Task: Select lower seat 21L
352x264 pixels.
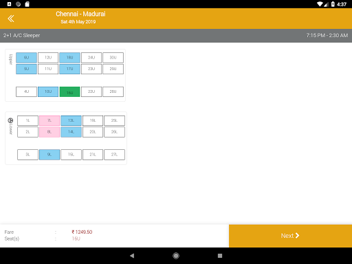Action: [93, 155]
